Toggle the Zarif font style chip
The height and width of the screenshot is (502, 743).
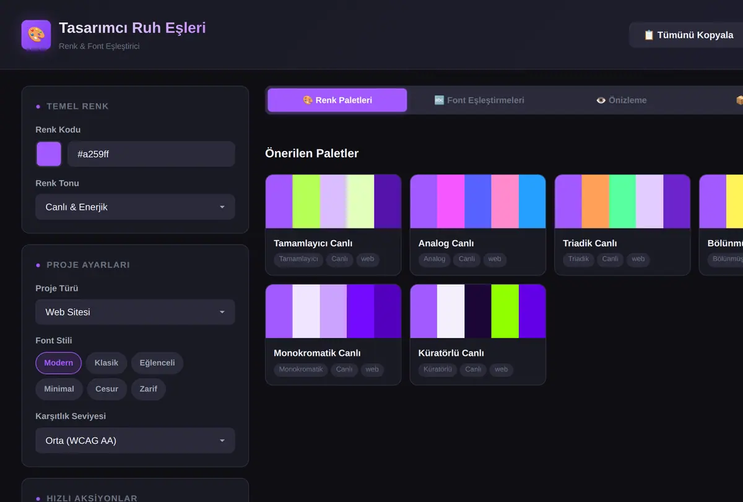coord(149,389)
